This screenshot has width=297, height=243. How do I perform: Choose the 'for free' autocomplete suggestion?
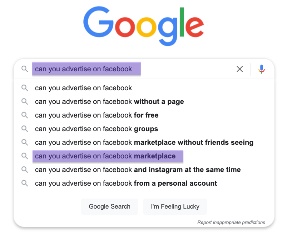tap(96, 115)
